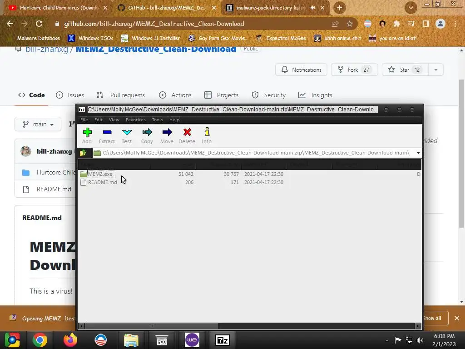Click the Chrome address bar URL
This screenshot has width=465, height=349.
(154, 24)
